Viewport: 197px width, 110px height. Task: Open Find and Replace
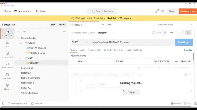(x=18, y=103)
